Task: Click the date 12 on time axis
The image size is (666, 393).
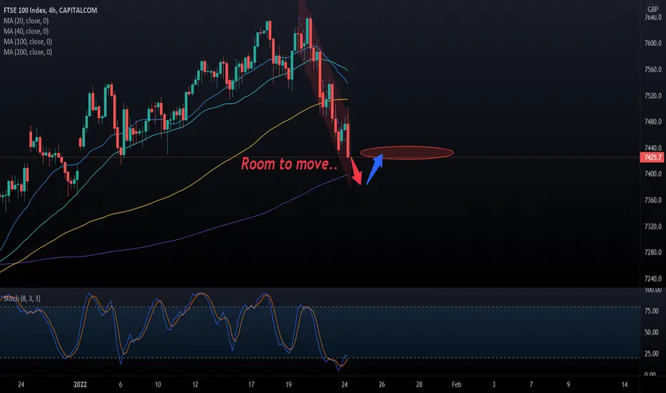Action: click(195, 384)
